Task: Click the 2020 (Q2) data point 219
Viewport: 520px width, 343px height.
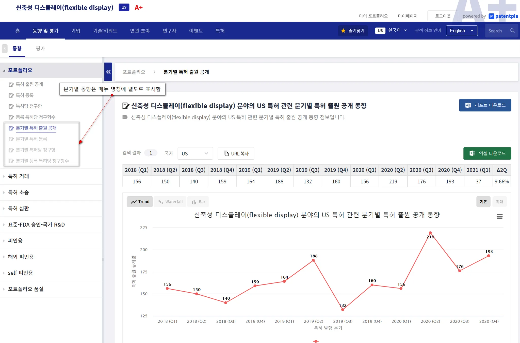Action: [430, 233]
